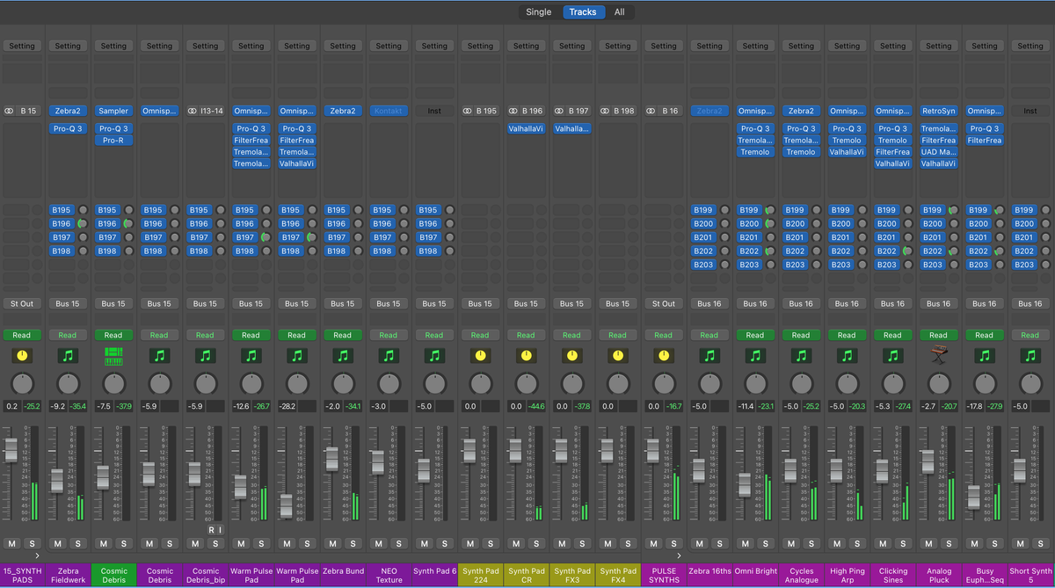1055x588 pixels.
Task: Click the yellow clock icon on 15_SYNTH PADS channel
Action: click(x=22, y=355)
